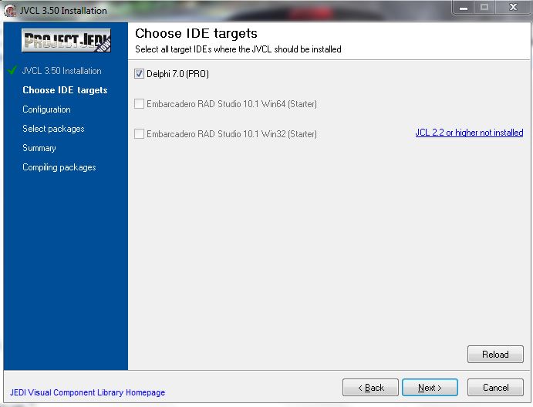Click the Project JEDI logo
This screenshot has height=407, width=533.
pyautogui.click(x=66, y=40)
